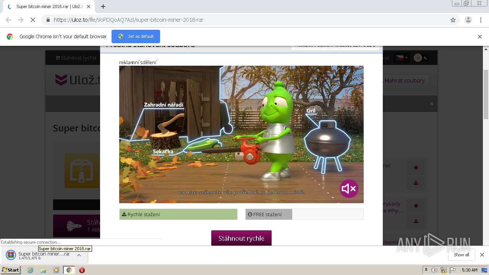The width and height of the screenshot is (489, 275).
Task: Click Show all downloads button
Action: (x=461, y=255)
